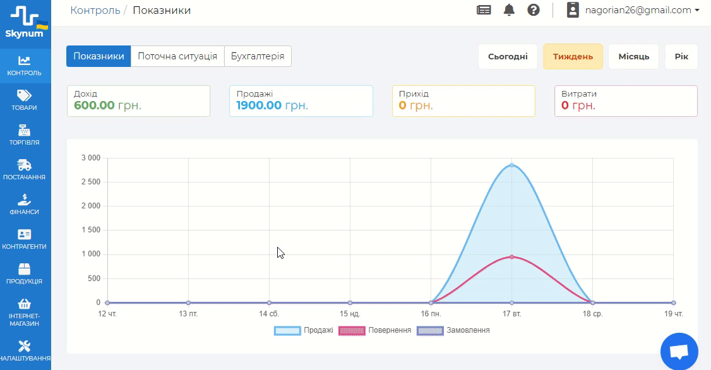Open Постачання truck icon

[25, 165]
